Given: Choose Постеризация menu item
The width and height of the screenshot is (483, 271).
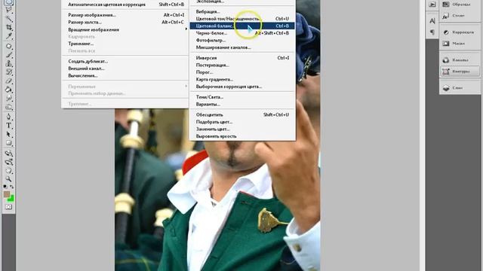Looking at the screenshot, I should pyautogui.click(x=242, y=65).
